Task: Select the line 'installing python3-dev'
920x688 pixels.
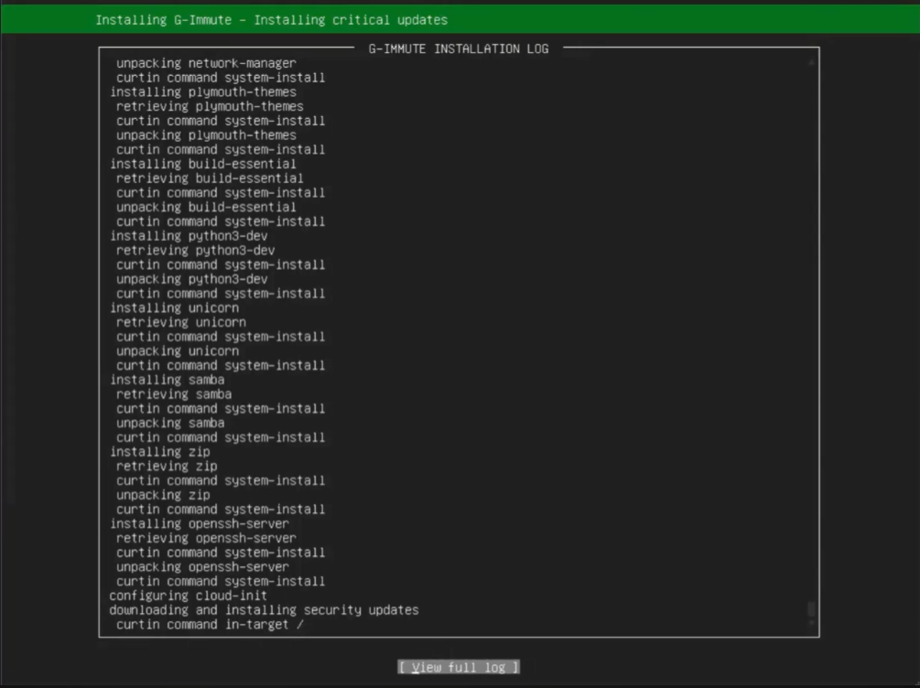Action: pos(189,236)
